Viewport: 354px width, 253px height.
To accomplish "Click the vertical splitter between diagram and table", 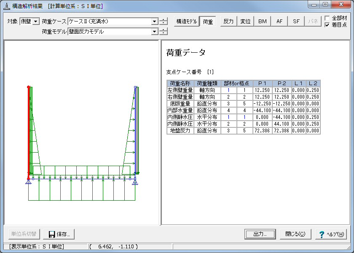I will pos(160,132).
